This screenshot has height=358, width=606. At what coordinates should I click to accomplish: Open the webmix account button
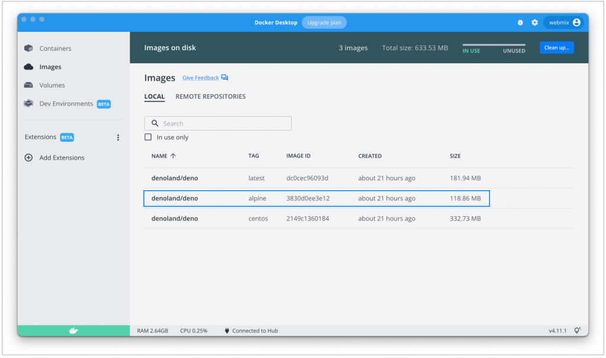point(564,22)
